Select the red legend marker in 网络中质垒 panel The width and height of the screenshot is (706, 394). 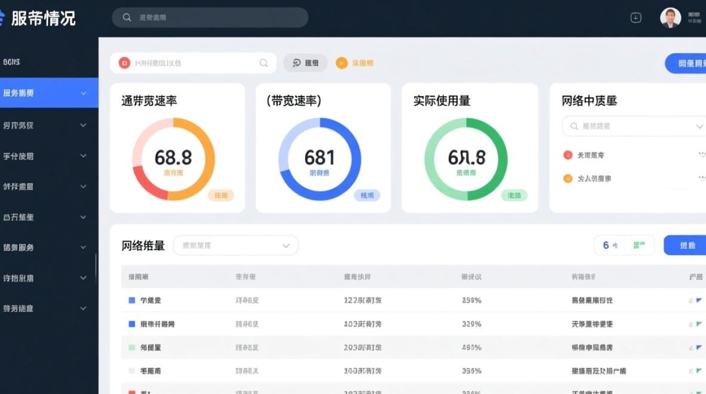(x=567, y=154)
